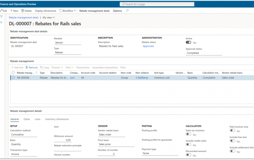Viewport: 254px width, 160px height.
Task: Click the sort arrow on the Rebate management column header
Action: coord(36,73)
